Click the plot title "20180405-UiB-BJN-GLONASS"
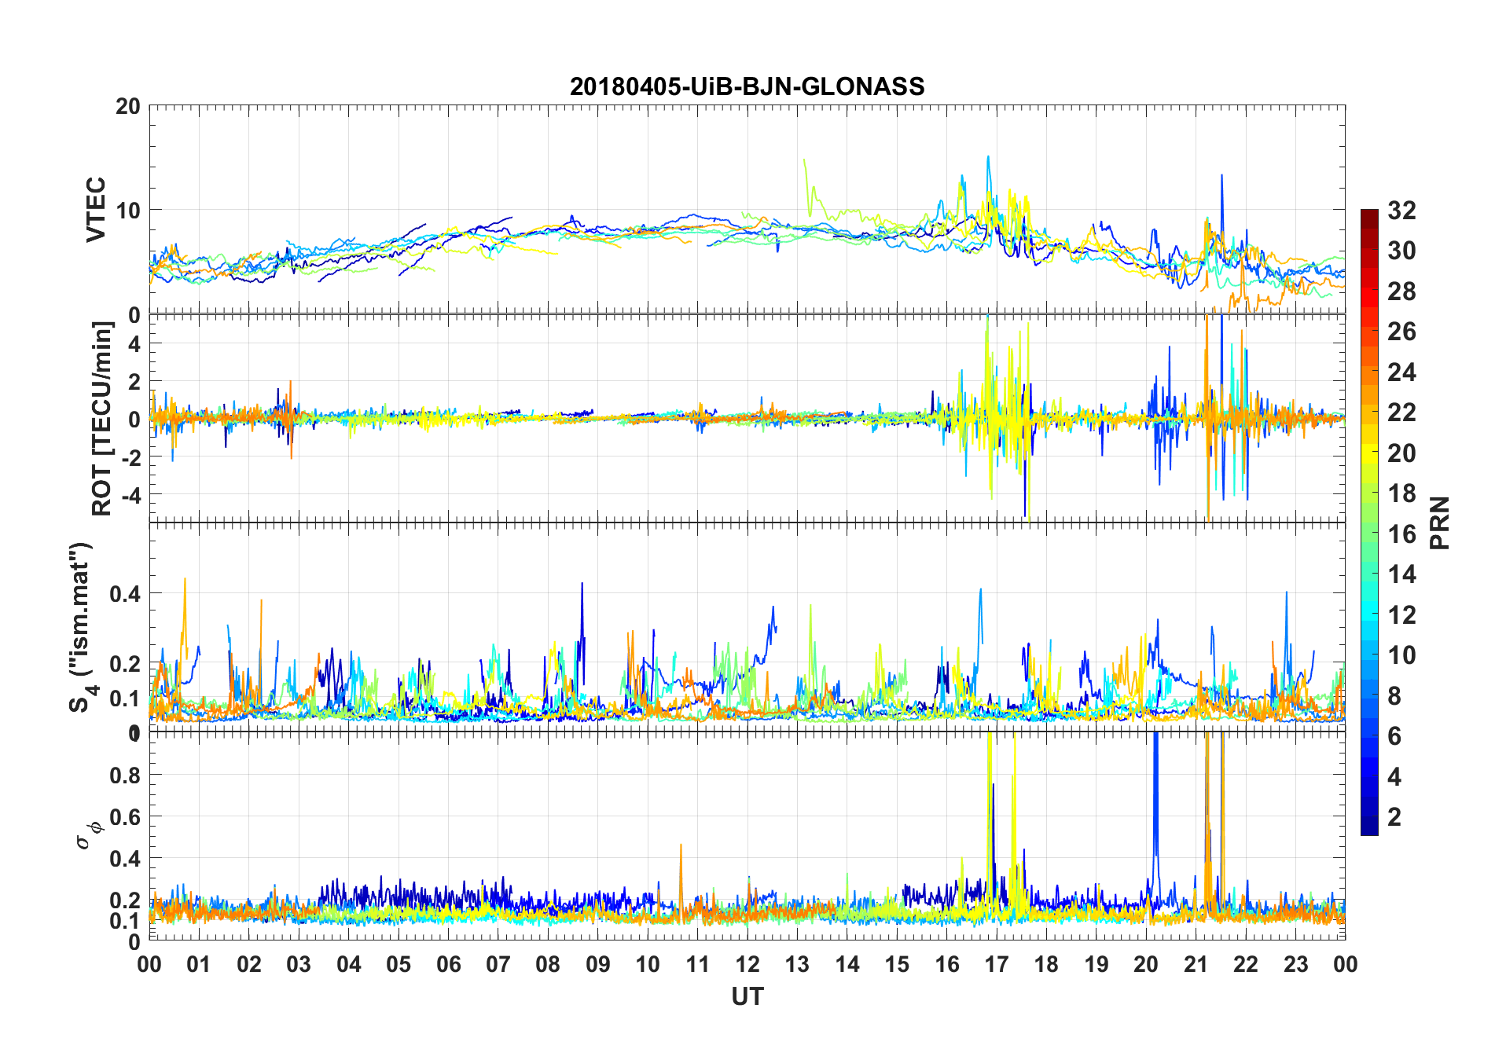 pos(747,86)
